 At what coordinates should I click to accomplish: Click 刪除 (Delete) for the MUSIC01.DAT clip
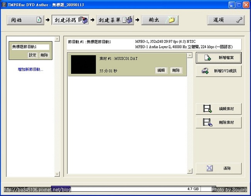tap(176, 70)
